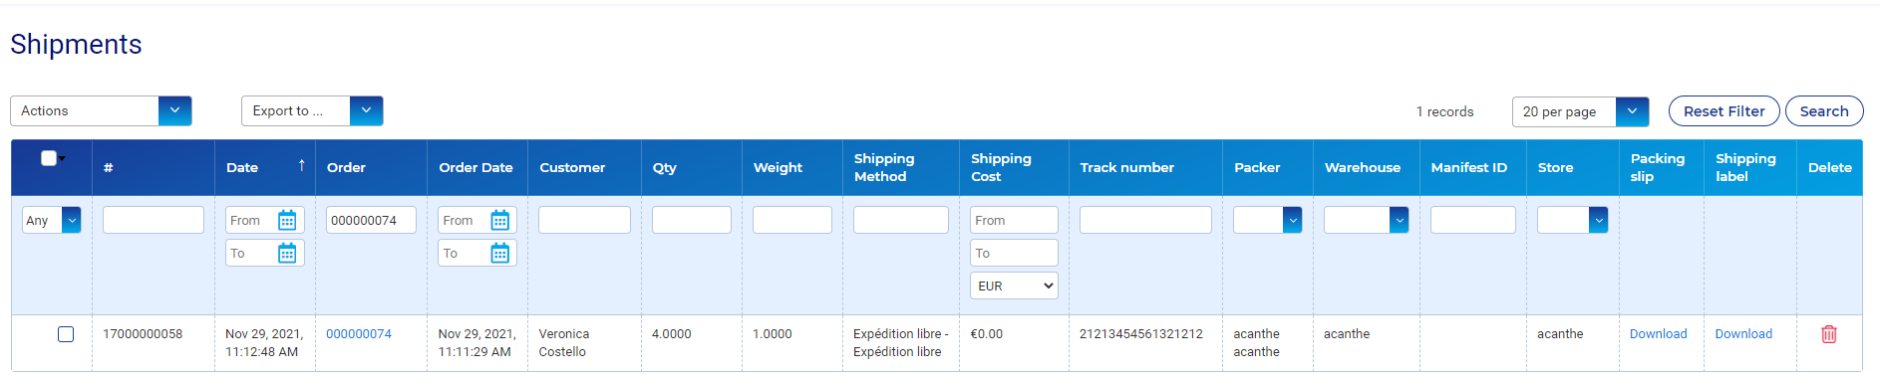
Task: Open calendar for Order Date From filter
Action: [500, 220]
